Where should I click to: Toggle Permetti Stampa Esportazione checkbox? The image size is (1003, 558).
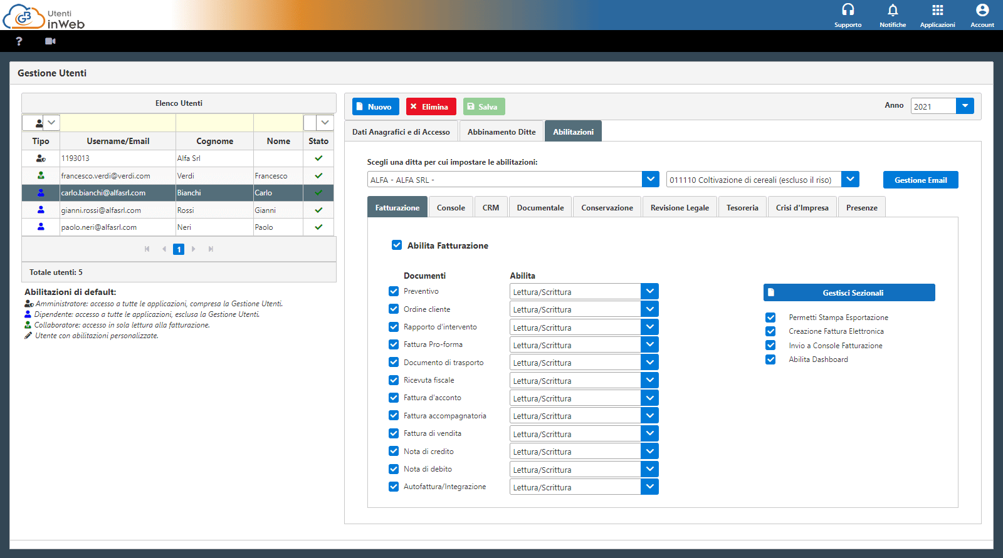(x=770, y=318)
